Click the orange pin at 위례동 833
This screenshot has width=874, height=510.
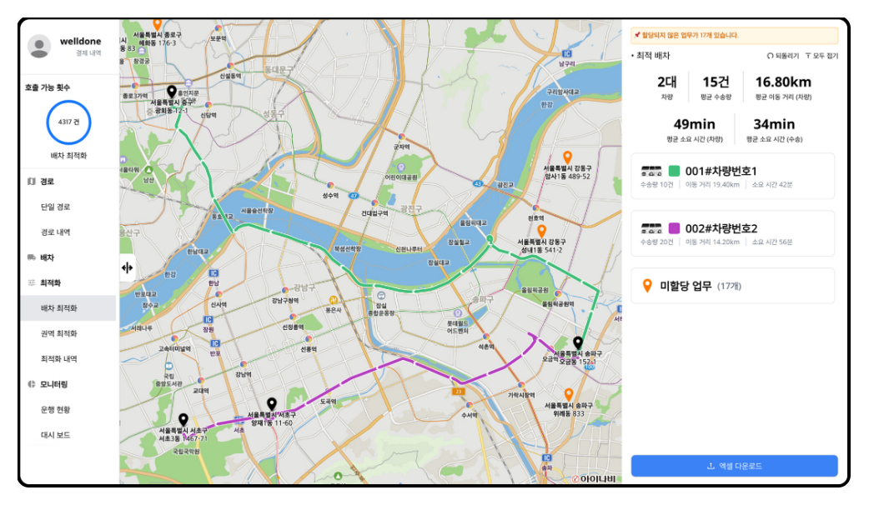pyautogui.click(x=568, y=394)
